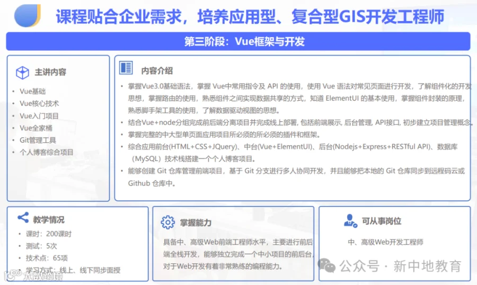This screenshot has width=477, height=285.
Task: Select the 主讲内容 heading
Action: tap(50, 72)
